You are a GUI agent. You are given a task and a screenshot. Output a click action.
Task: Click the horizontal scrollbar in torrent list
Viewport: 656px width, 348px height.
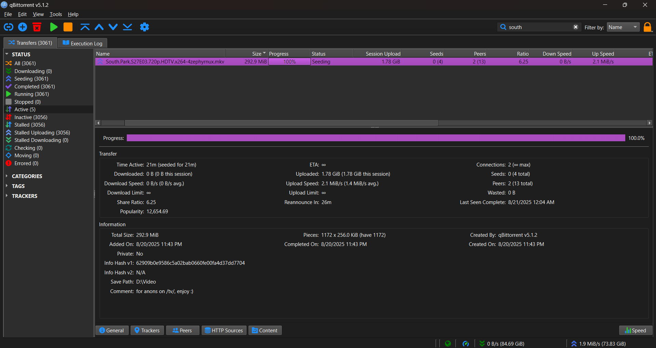tap(281, 123)
